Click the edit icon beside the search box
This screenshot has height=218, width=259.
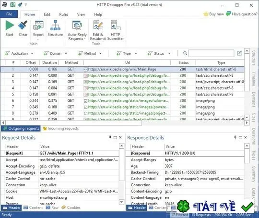[x=239, y=53]
